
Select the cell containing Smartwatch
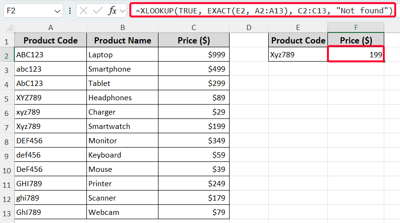122,127
